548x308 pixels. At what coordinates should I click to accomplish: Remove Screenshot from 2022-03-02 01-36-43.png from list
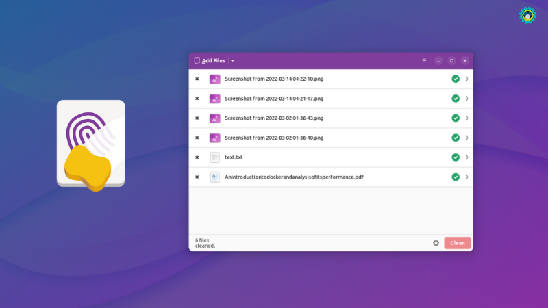(197, 118)
